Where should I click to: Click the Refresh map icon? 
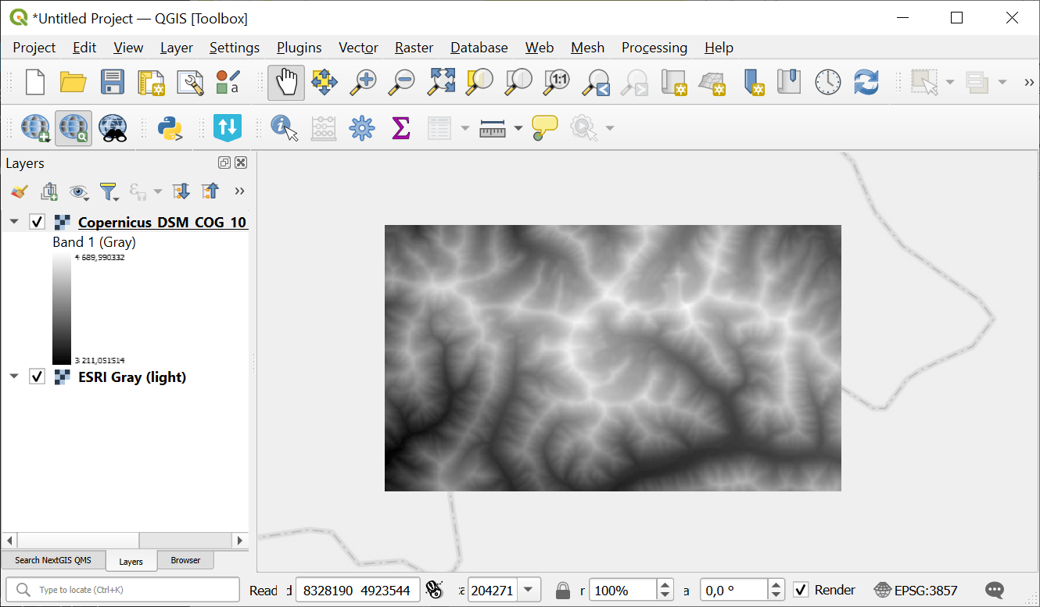(866, 83)
